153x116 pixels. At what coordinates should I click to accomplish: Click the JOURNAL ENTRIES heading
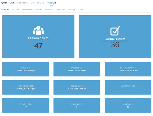point(115,39)
